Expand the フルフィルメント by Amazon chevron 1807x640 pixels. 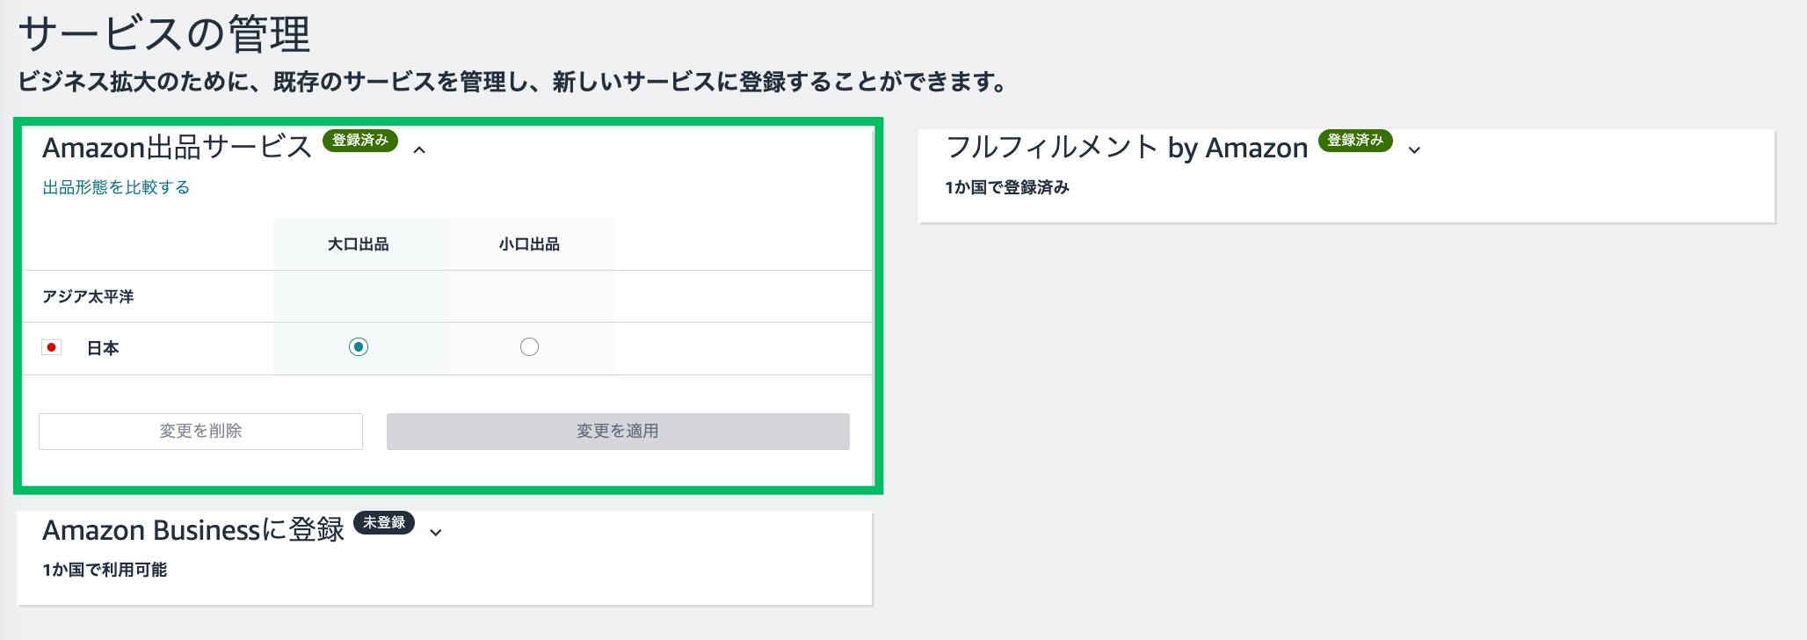[x=1414, y=150]
